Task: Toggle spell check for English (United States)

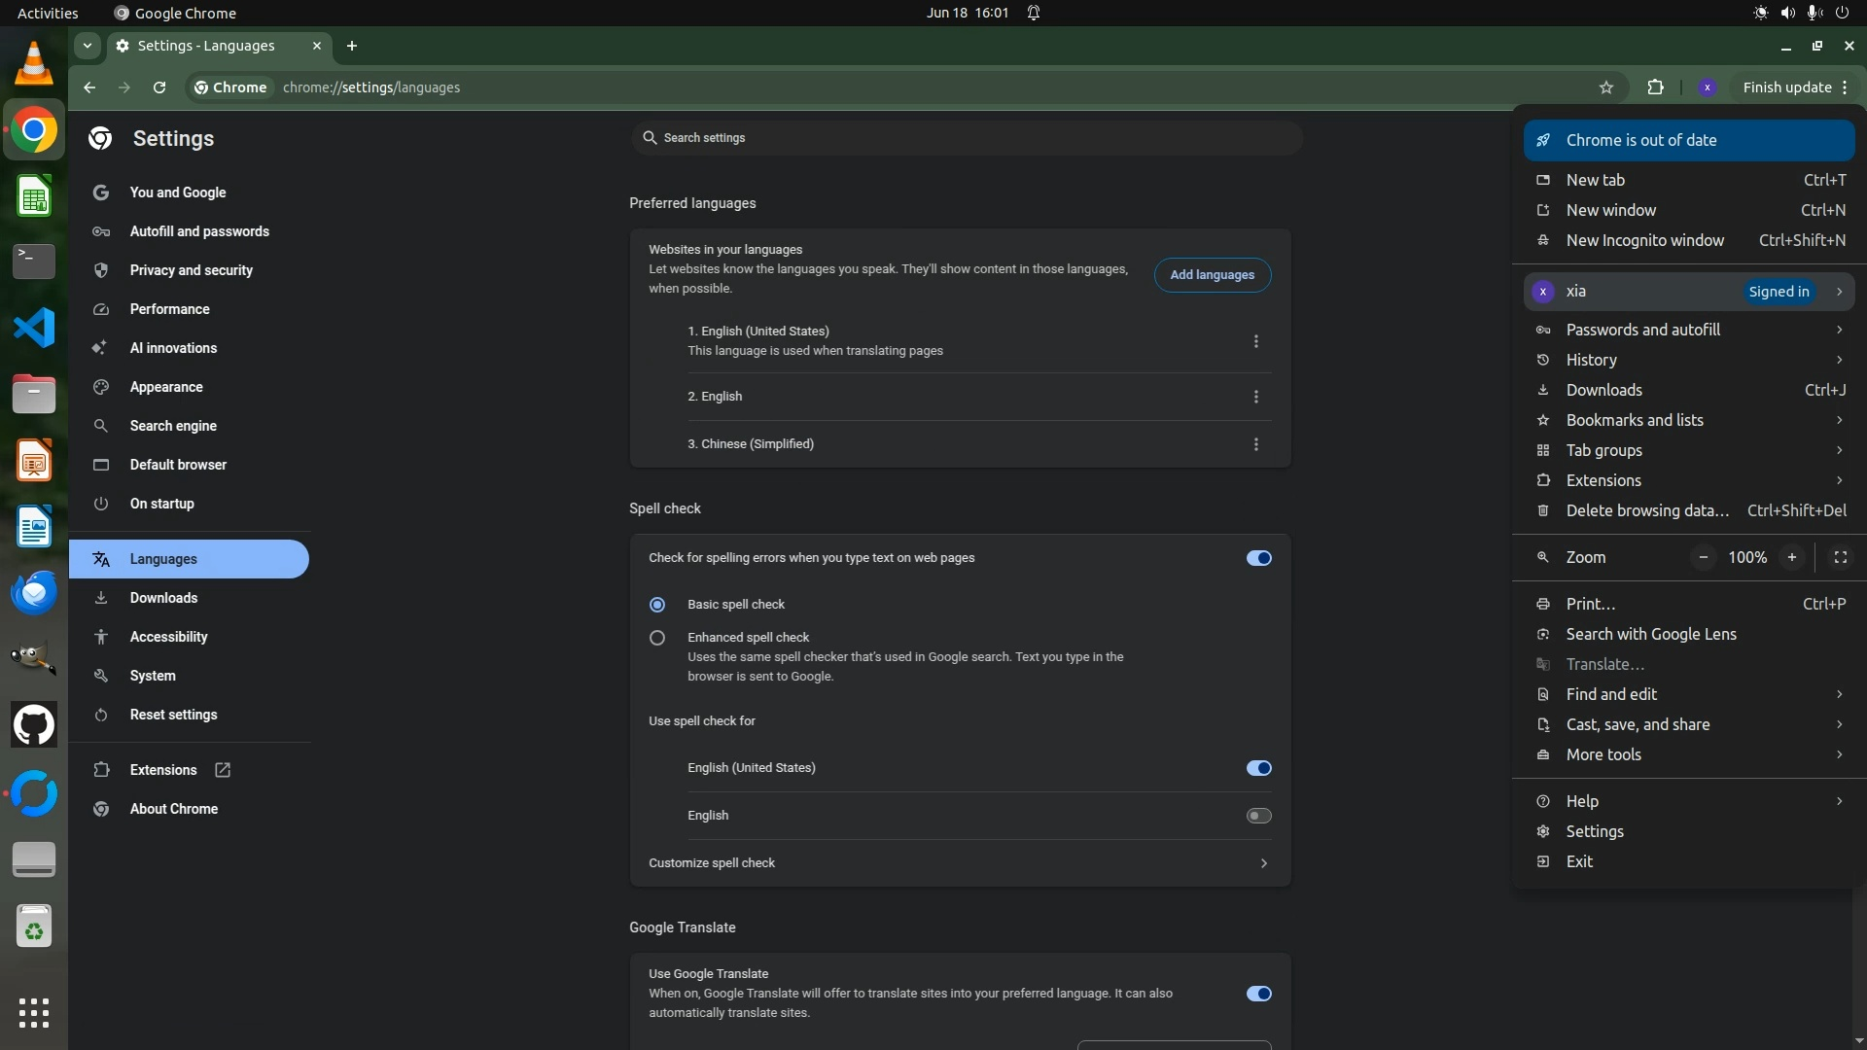Action: (1258, 768)
